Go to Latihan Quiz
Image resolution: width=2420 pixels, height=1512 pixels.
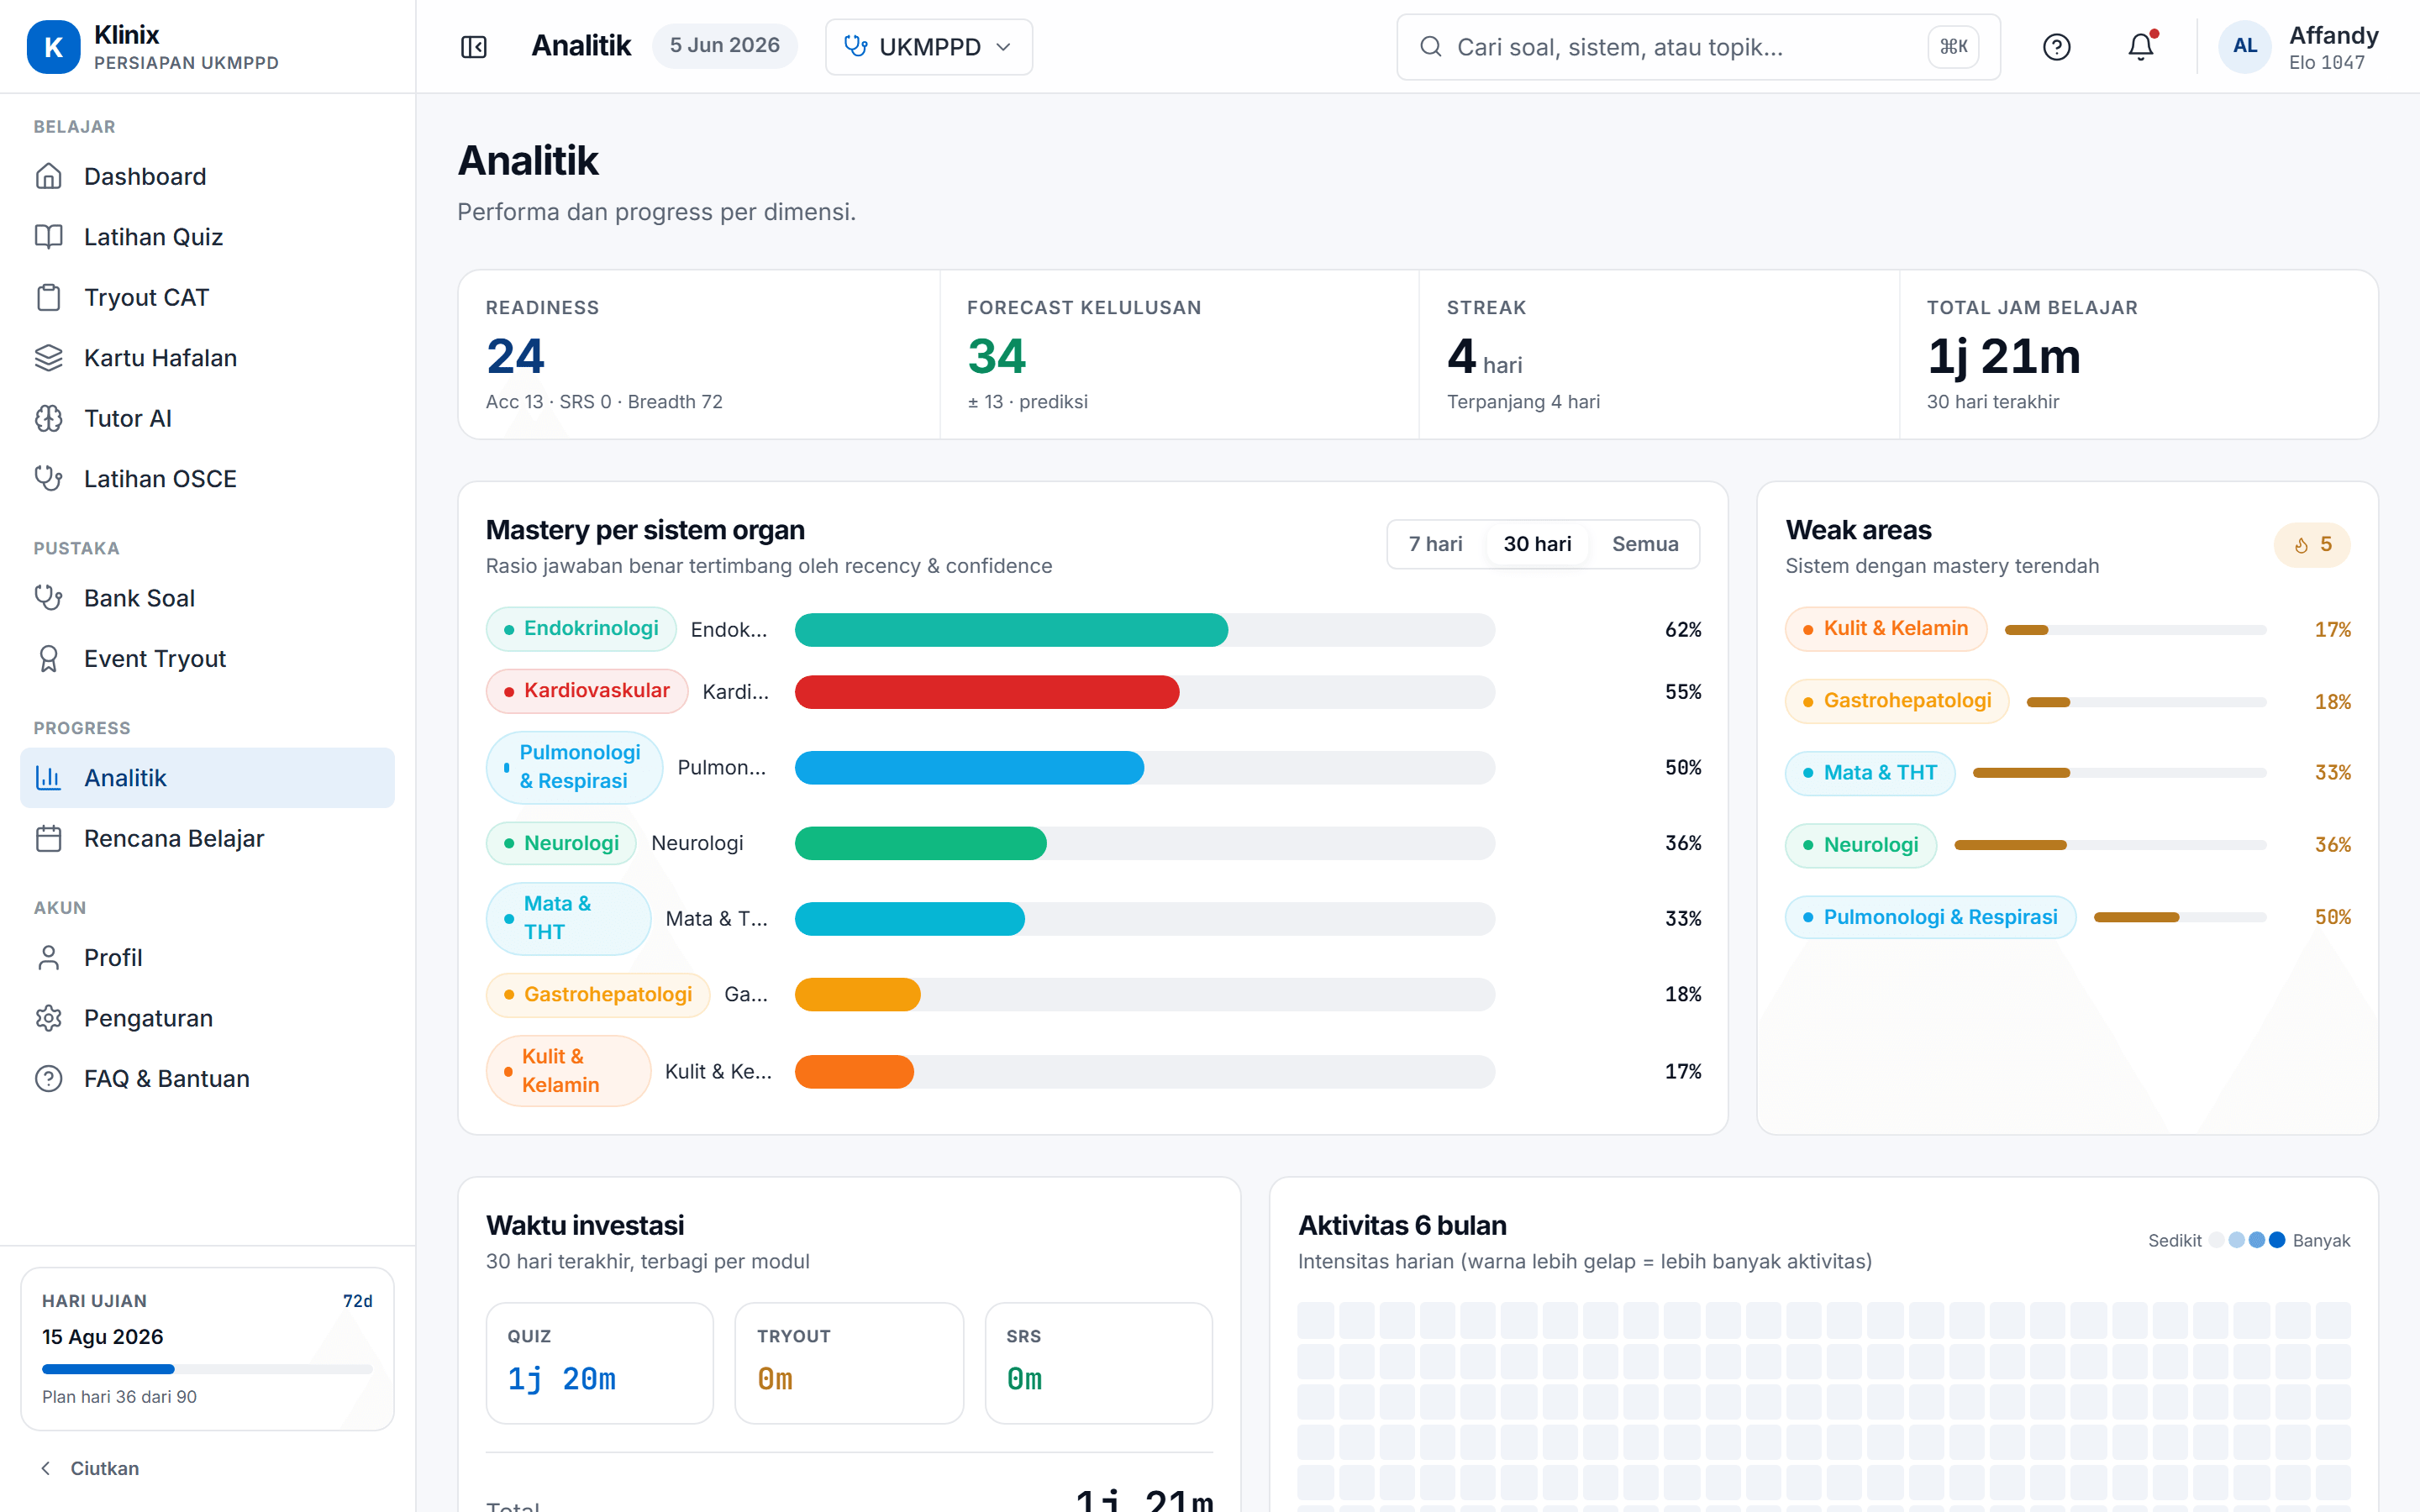(207, 237)
